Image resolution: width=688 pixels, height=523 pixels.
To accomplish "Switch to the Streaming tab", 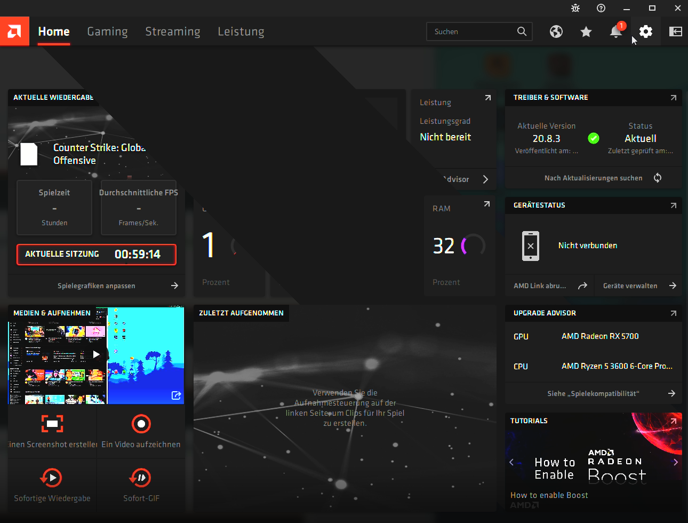I will (x=173, y=31).
